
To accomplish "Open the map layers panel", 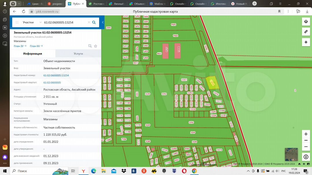I will pos(306,22).
